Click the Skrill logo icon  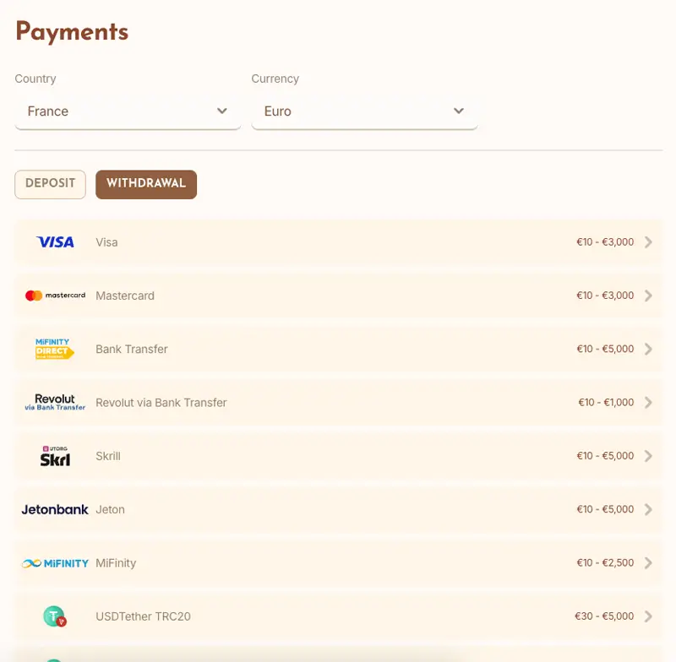pos(55,456)
